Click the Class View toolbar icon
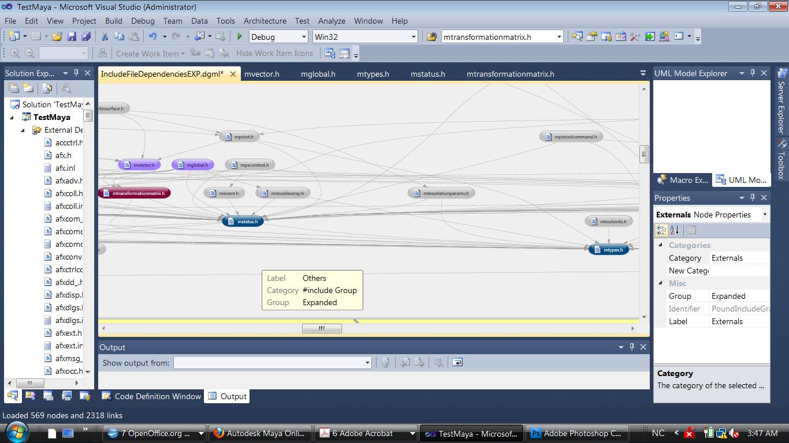This screenshot has height=443, width=789. click(620, 36)
